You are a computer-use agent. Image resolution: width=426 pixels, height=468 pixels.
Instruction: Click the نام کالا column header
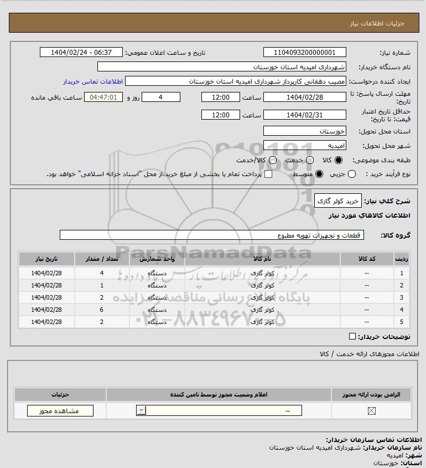pyautogui.click(x=262, y=259)
